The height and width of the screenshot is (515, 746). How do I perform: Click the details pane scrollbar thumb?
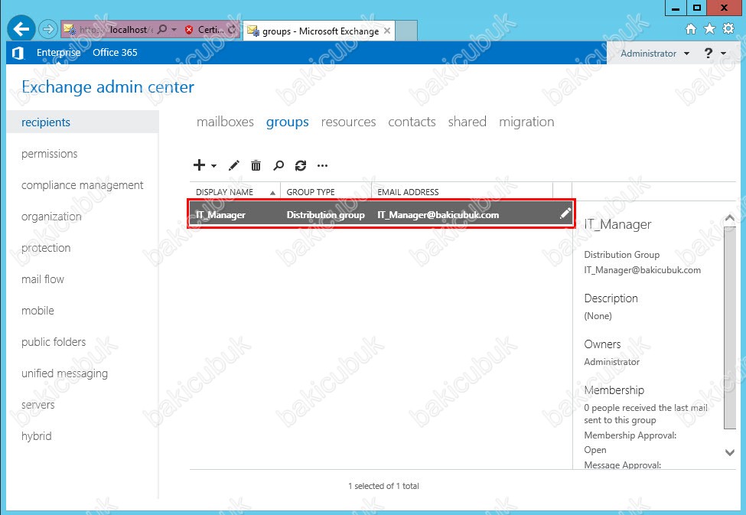coord(730,328)
